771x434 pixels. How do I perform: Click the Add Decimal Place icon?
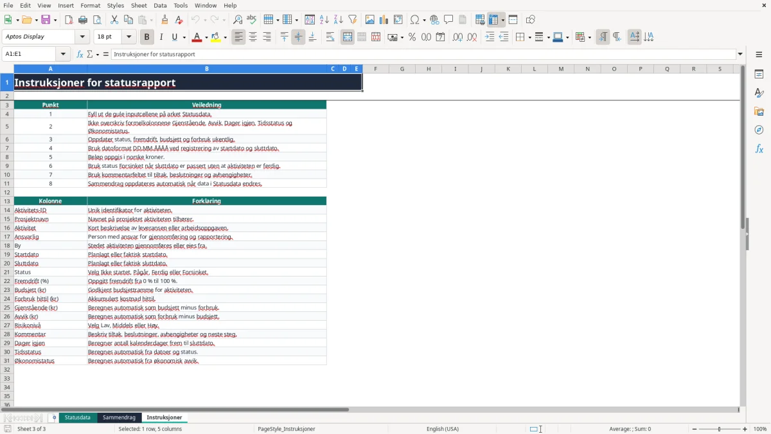coord(457,37)
